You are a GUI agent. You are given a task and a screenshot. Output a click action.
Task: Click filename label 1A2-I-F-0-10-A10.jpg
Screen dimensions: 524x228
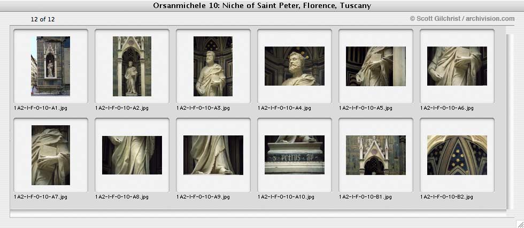286,197
